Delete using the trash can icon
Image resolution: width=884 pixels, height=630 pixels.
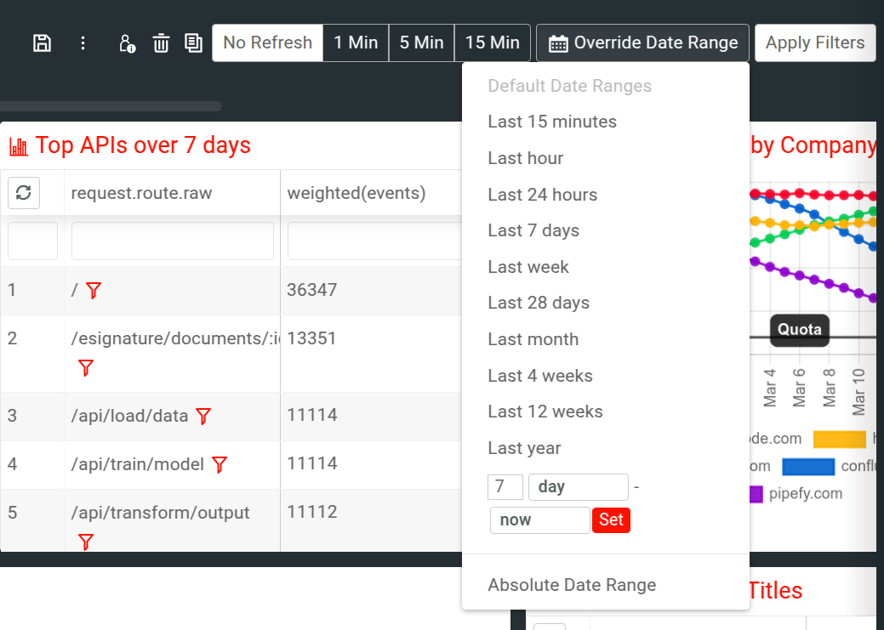click(161, 43)
